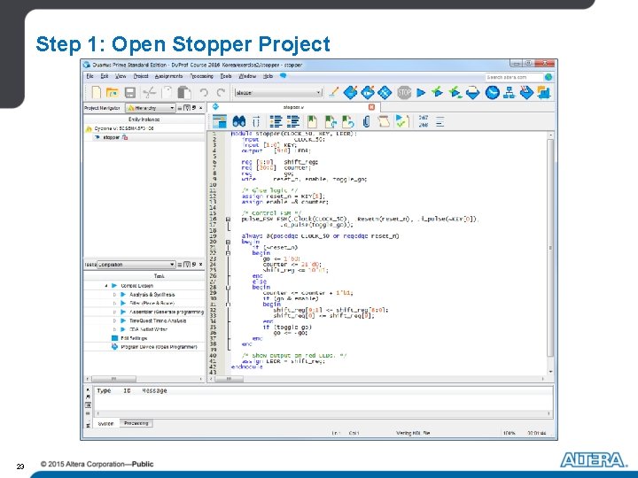Expand the Fitter (Place & Route) task

(x=114, y=304)
